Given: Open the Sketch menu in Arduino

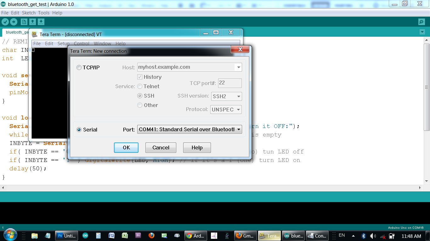Looking at the screenshot, I should click(x=29, y=13).
